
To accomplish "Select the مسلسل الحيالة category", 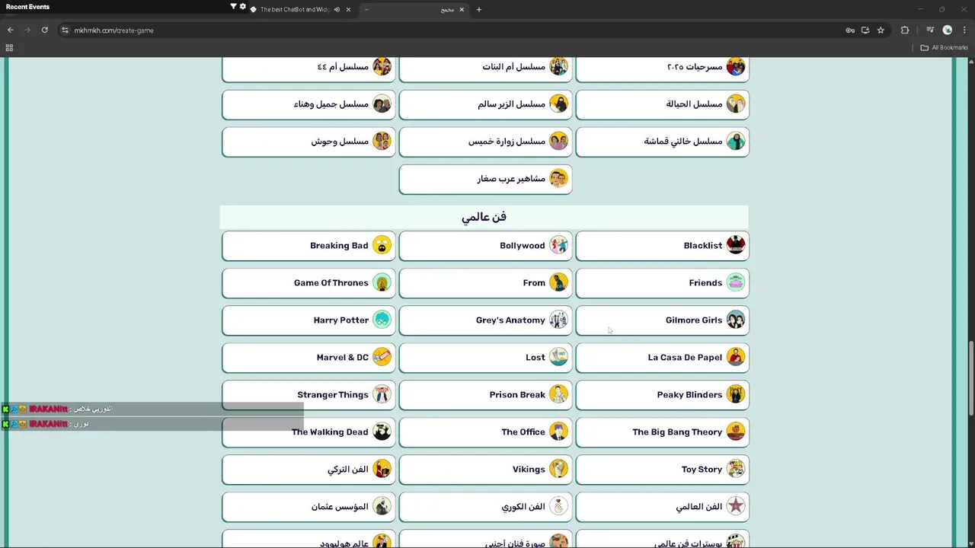I will 662,104.
